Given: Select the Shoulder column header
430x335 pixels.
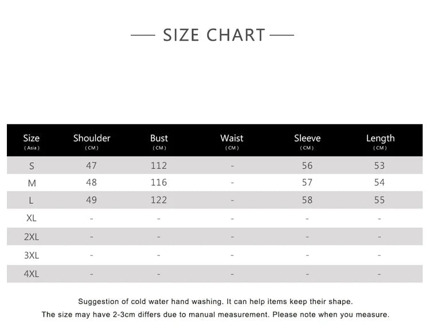Looking at the screenshot, I should [92, 141].
